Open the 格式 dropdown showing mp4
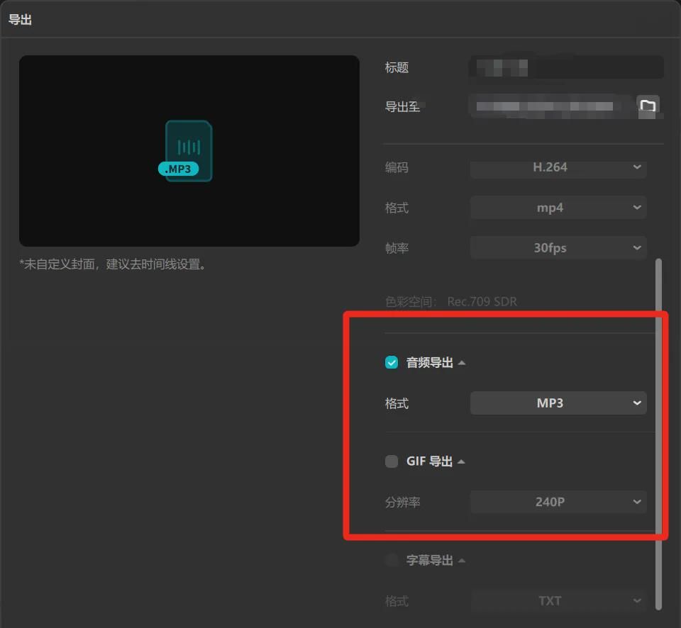 [558, 208]
